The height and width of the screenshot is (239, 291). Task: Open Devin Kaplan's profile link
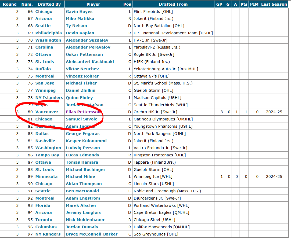[x=80, y=33]
